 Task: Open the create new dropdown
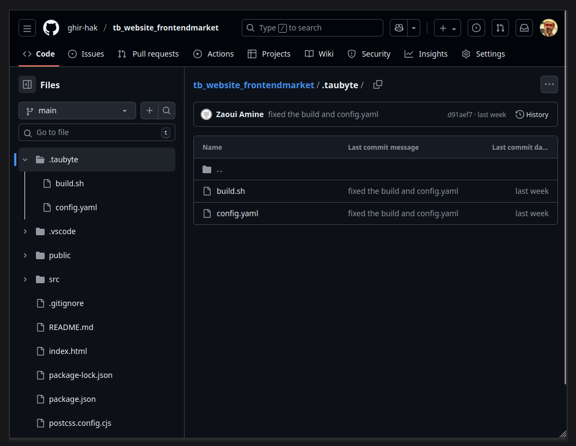click(x=448, y=28)
